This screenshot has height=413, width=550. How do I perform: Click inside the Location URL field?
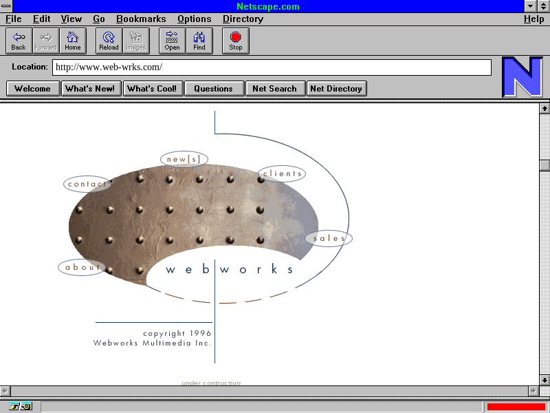tap(272, 67)
